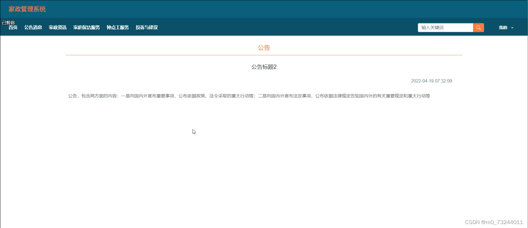The image size is (528, 228).
Task: Select 家政资讯 in the navigation bar
Action: tap(58, 28)
